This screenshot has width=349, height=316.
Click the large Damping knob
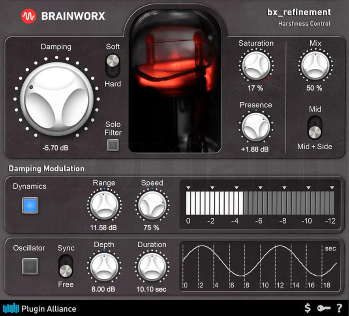[x=57, y=99]
